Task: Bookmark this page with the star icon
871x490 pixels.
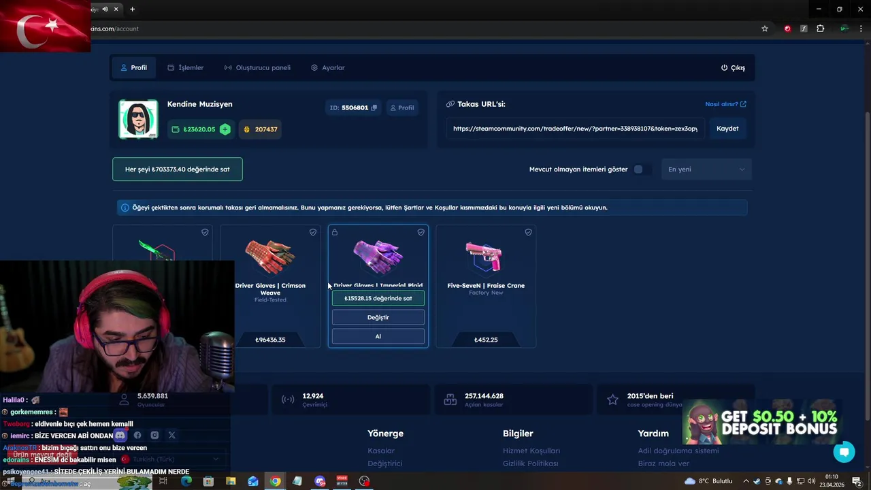Action: [x=765, y=29]
